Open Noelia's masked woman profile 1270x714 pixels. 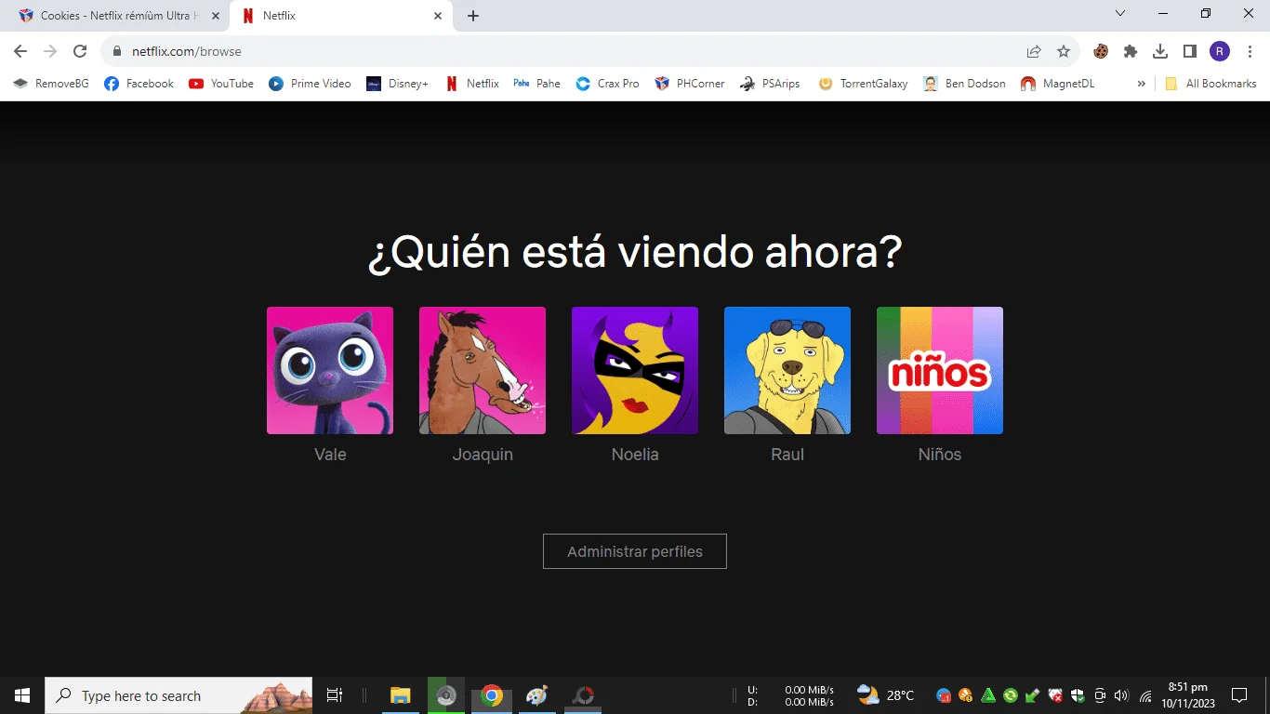click(635, 370)
